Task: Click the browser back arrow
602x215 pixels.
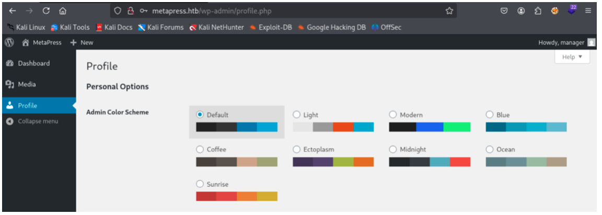Action: pyautogui.click(x=13, y=11)
